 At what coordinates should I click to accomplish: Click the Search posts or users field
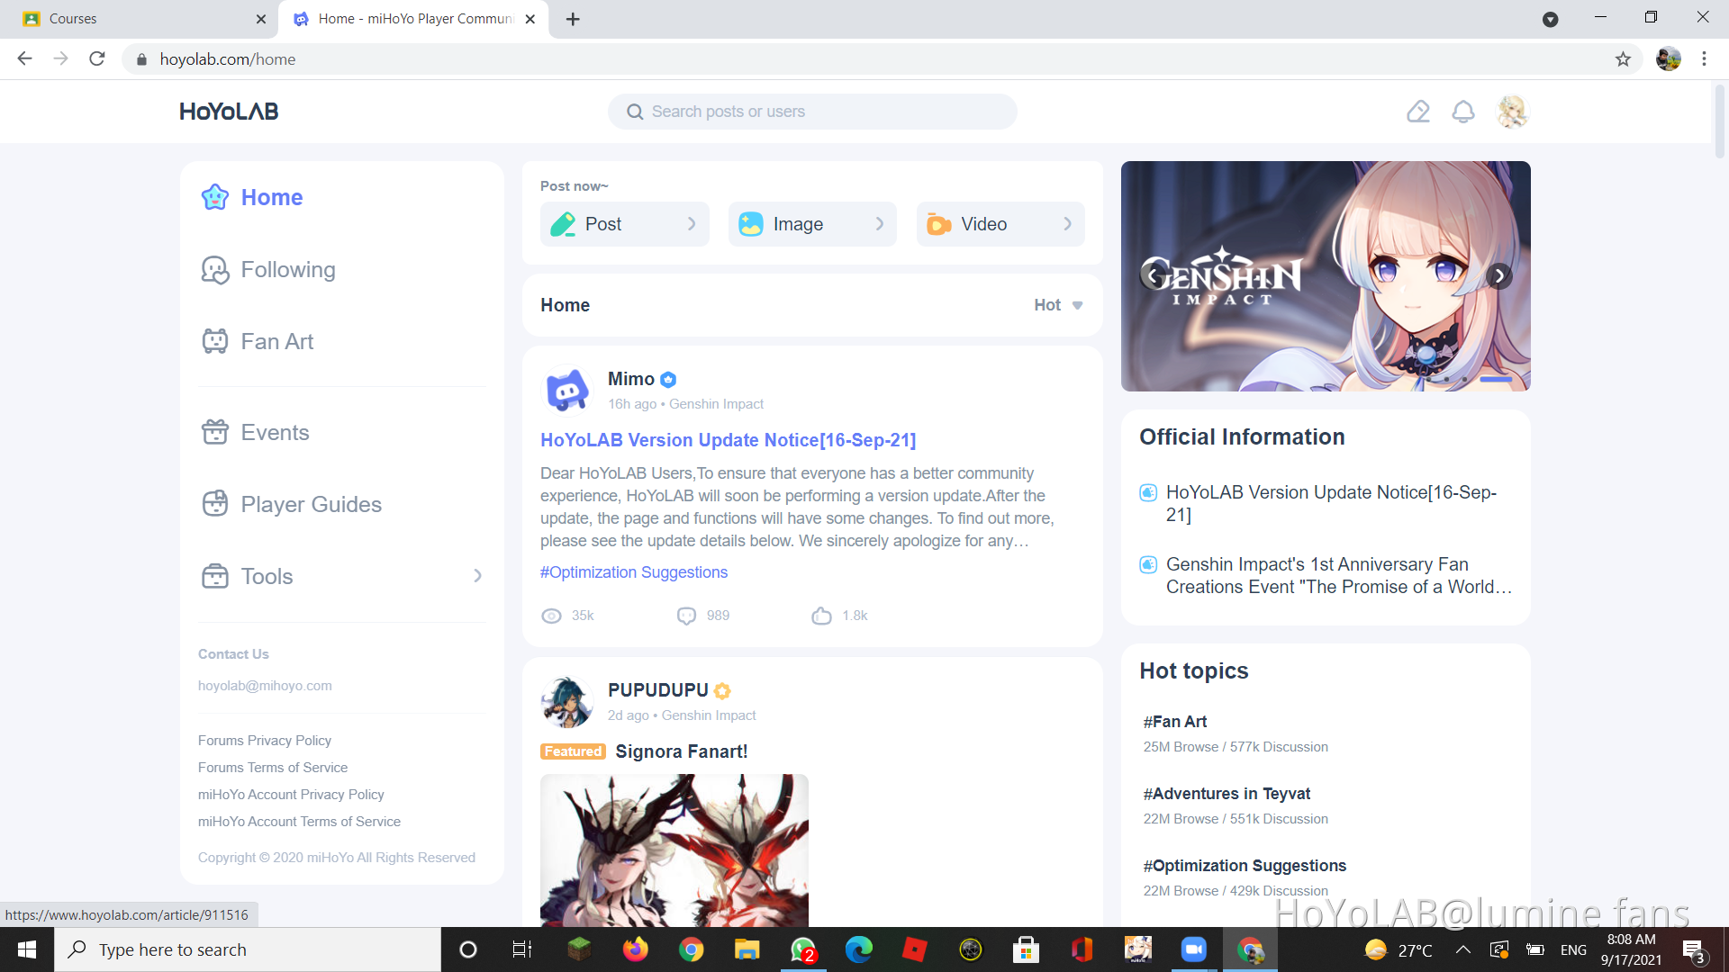click(x=812, y=112)
